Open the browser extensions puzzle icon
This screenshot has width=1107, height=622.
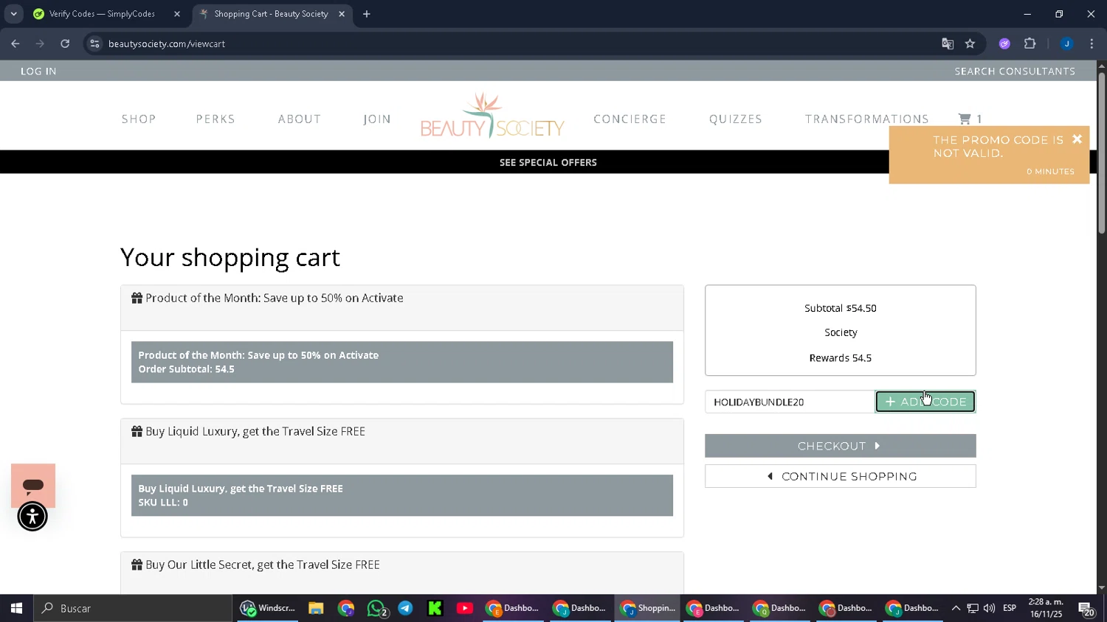tap(1030, 43)
